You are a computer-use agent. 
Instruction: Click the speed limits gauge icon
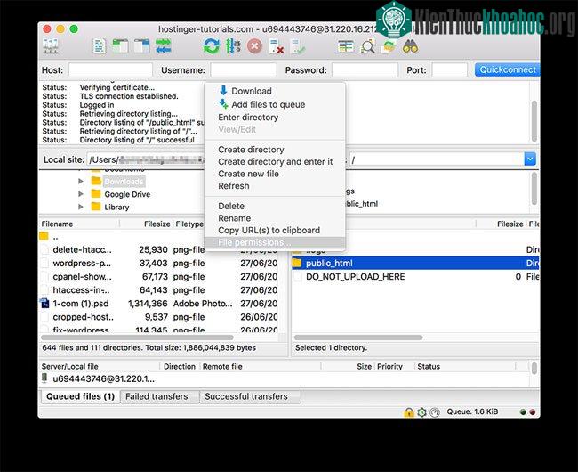435,412
